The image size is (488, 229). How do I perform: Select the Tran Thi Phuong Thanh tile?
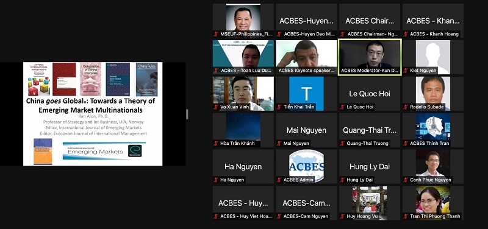pos(433,203)
